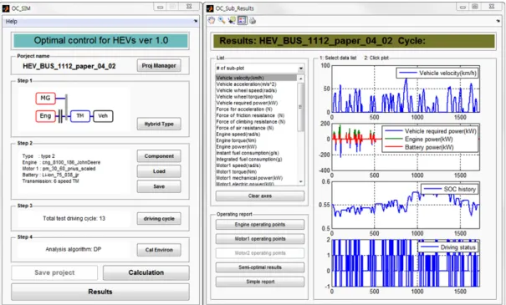
Task: Select 'Force of friction resistance (N)'
Action: [x=256, y=115]
